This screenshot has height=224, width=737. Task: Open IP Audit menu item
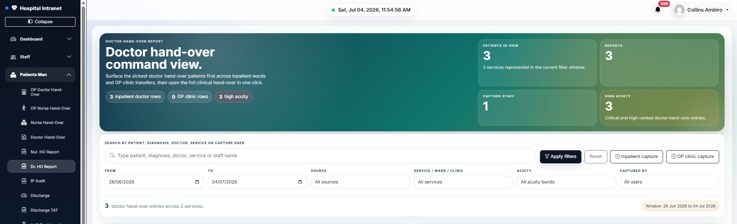41,181
